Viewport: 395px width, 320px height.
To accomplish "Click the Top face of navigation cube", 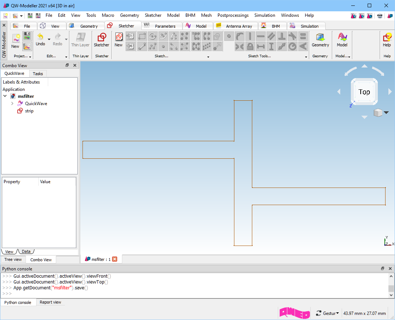I will pyautogui.click(x=364, y=92).
